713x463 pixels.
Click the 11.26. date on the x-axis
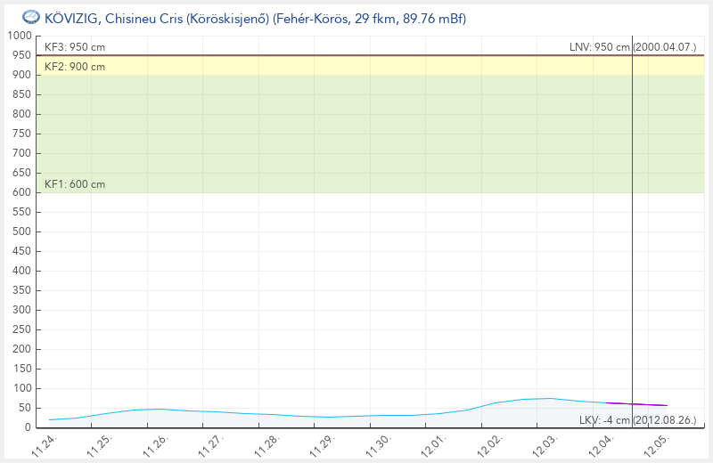click(157, 445)
